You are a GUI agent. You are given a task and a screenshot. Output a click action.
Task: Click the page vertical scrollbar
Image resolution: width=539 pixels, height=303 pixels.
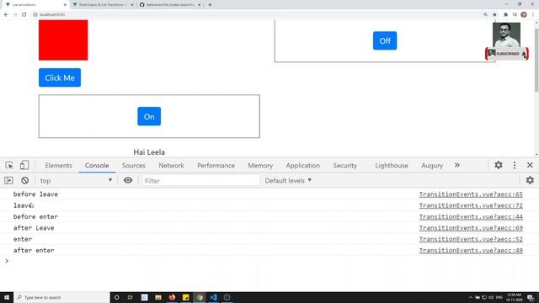(536, 60)
